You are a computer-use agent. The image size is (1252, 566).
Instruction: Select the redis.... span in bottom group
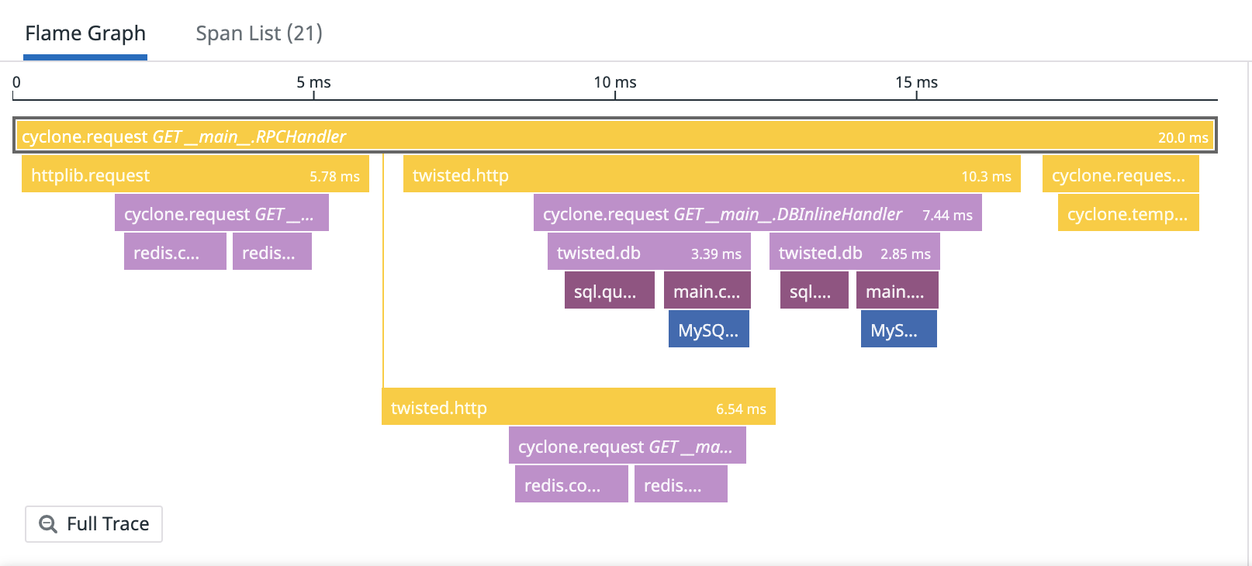(x=681, y=484)
